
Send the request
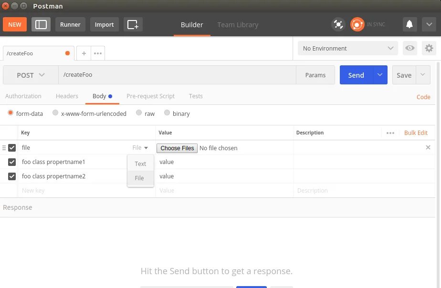(x=356, y=75)
